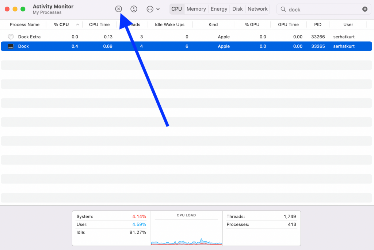This screenshot has height=250, width=374.
Task: Zoom the window with green button
Action: [23, 9]
